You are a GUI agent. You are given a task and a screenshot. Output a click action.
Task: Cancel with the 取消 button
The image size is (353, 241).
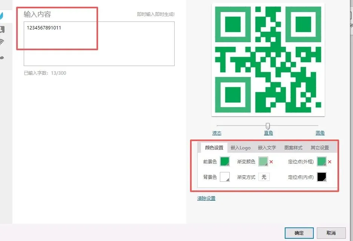click(x=331, y=233)
